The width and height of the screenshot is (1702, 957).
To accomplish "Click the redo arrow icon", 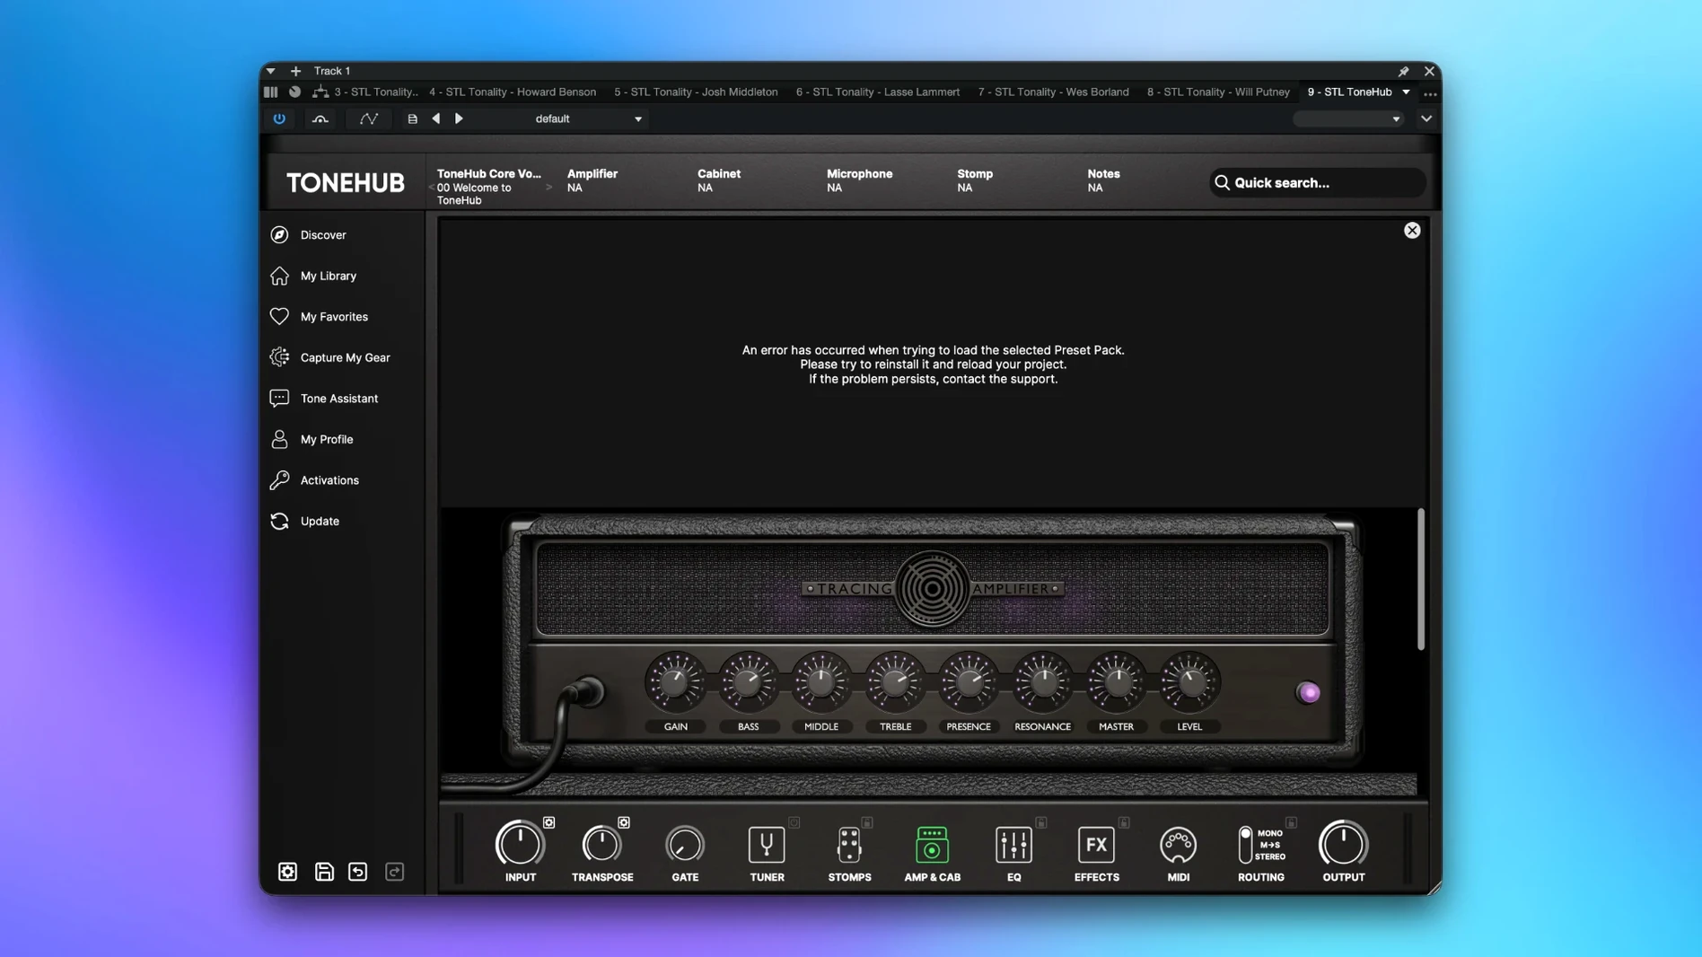I will (x=394, y=872).
